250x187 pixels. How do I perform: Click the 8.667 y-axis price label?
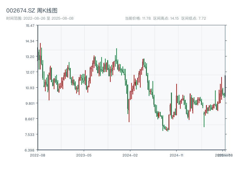[30, 119]
